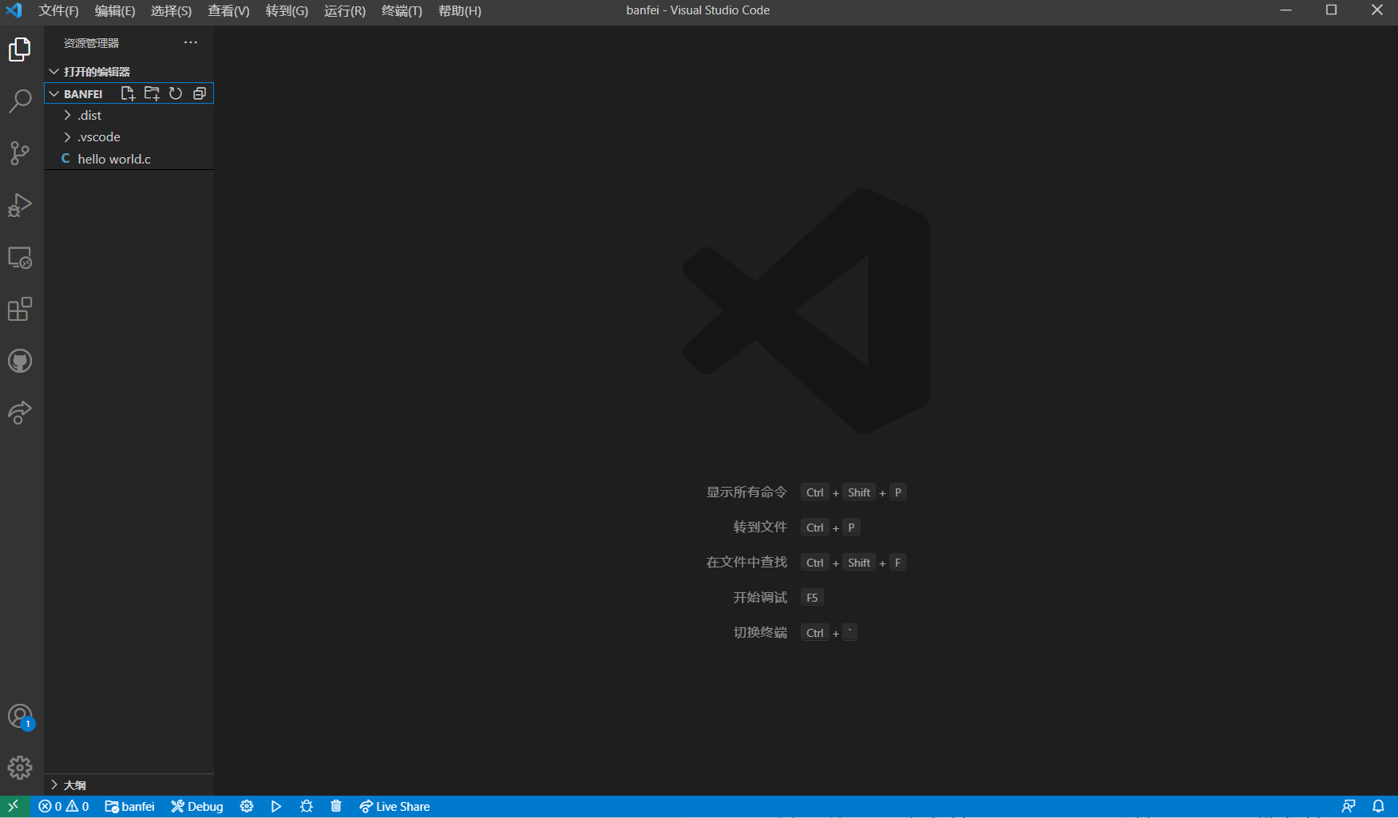Open the Manage gear menu
The height and width of the screenshot is (818, 1398).
20,768
